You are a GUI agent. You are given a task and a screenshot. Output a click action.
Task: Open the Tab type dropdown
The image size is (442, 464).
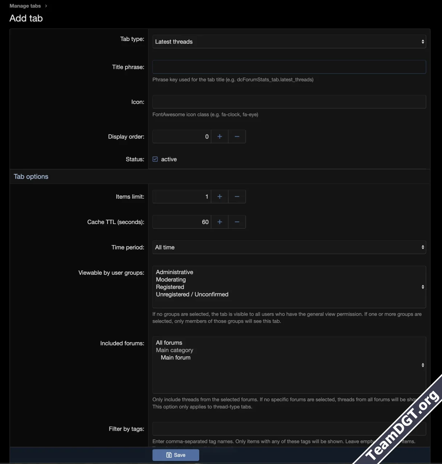289,42
